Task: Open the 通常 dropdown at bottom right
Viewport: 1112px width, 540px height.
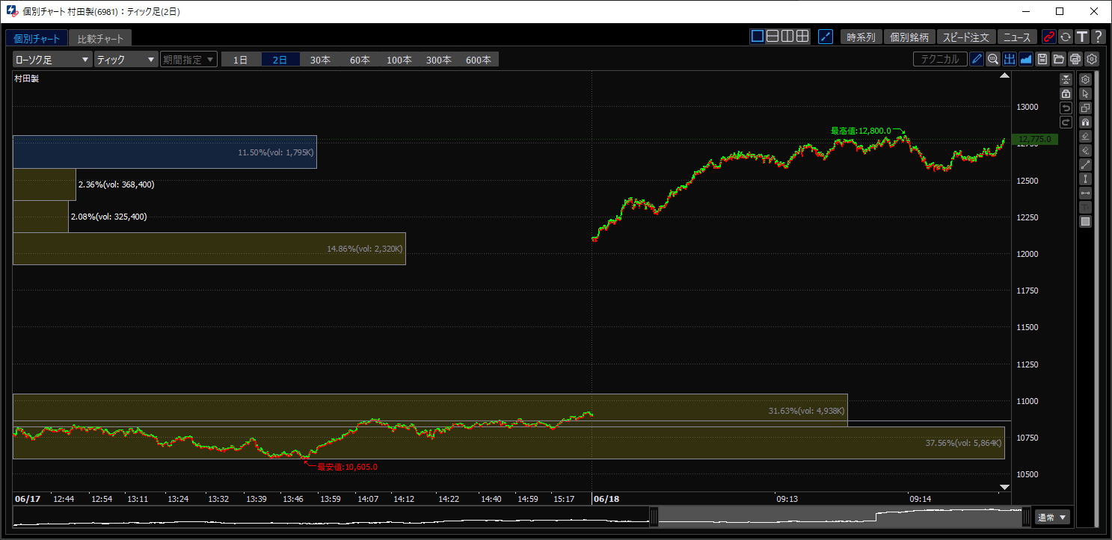Action: pos(1053,517)
